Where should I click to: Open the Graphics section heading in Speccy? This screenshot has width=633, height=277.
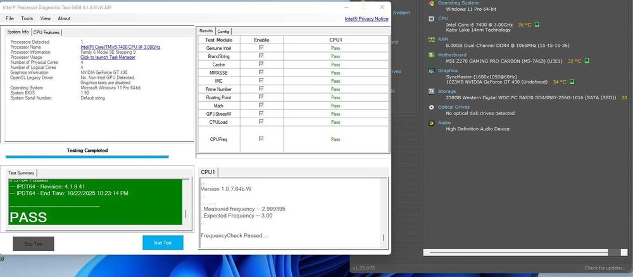pos(448,71)
